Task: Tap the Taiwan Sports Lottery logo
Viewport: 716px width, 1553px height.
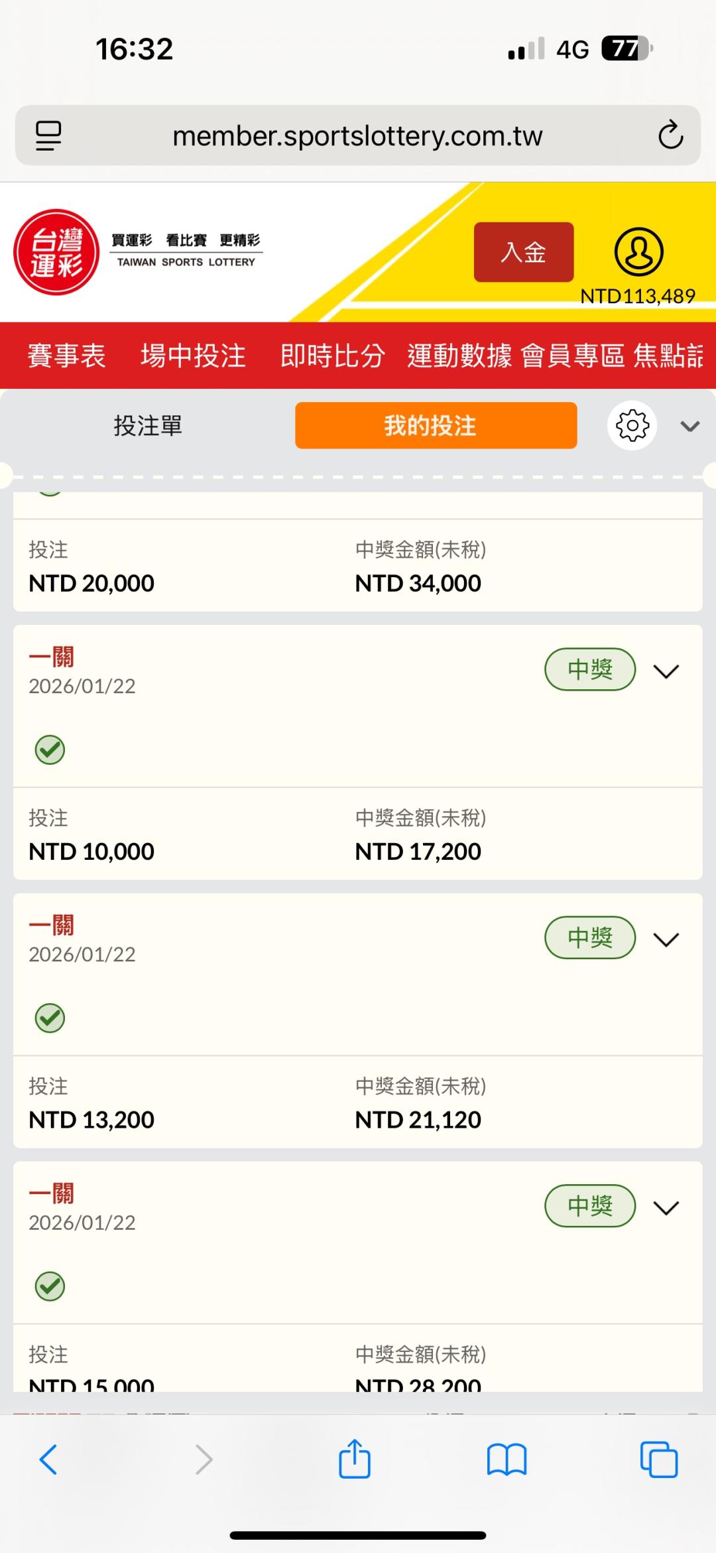Action: coord(56,252)
